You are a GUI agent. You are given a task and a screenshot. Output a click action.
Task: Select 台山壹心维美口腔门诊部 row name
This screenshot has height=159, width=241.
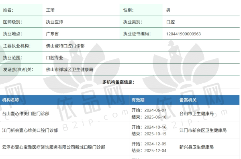pyautogui.click(x=26, y=114)
